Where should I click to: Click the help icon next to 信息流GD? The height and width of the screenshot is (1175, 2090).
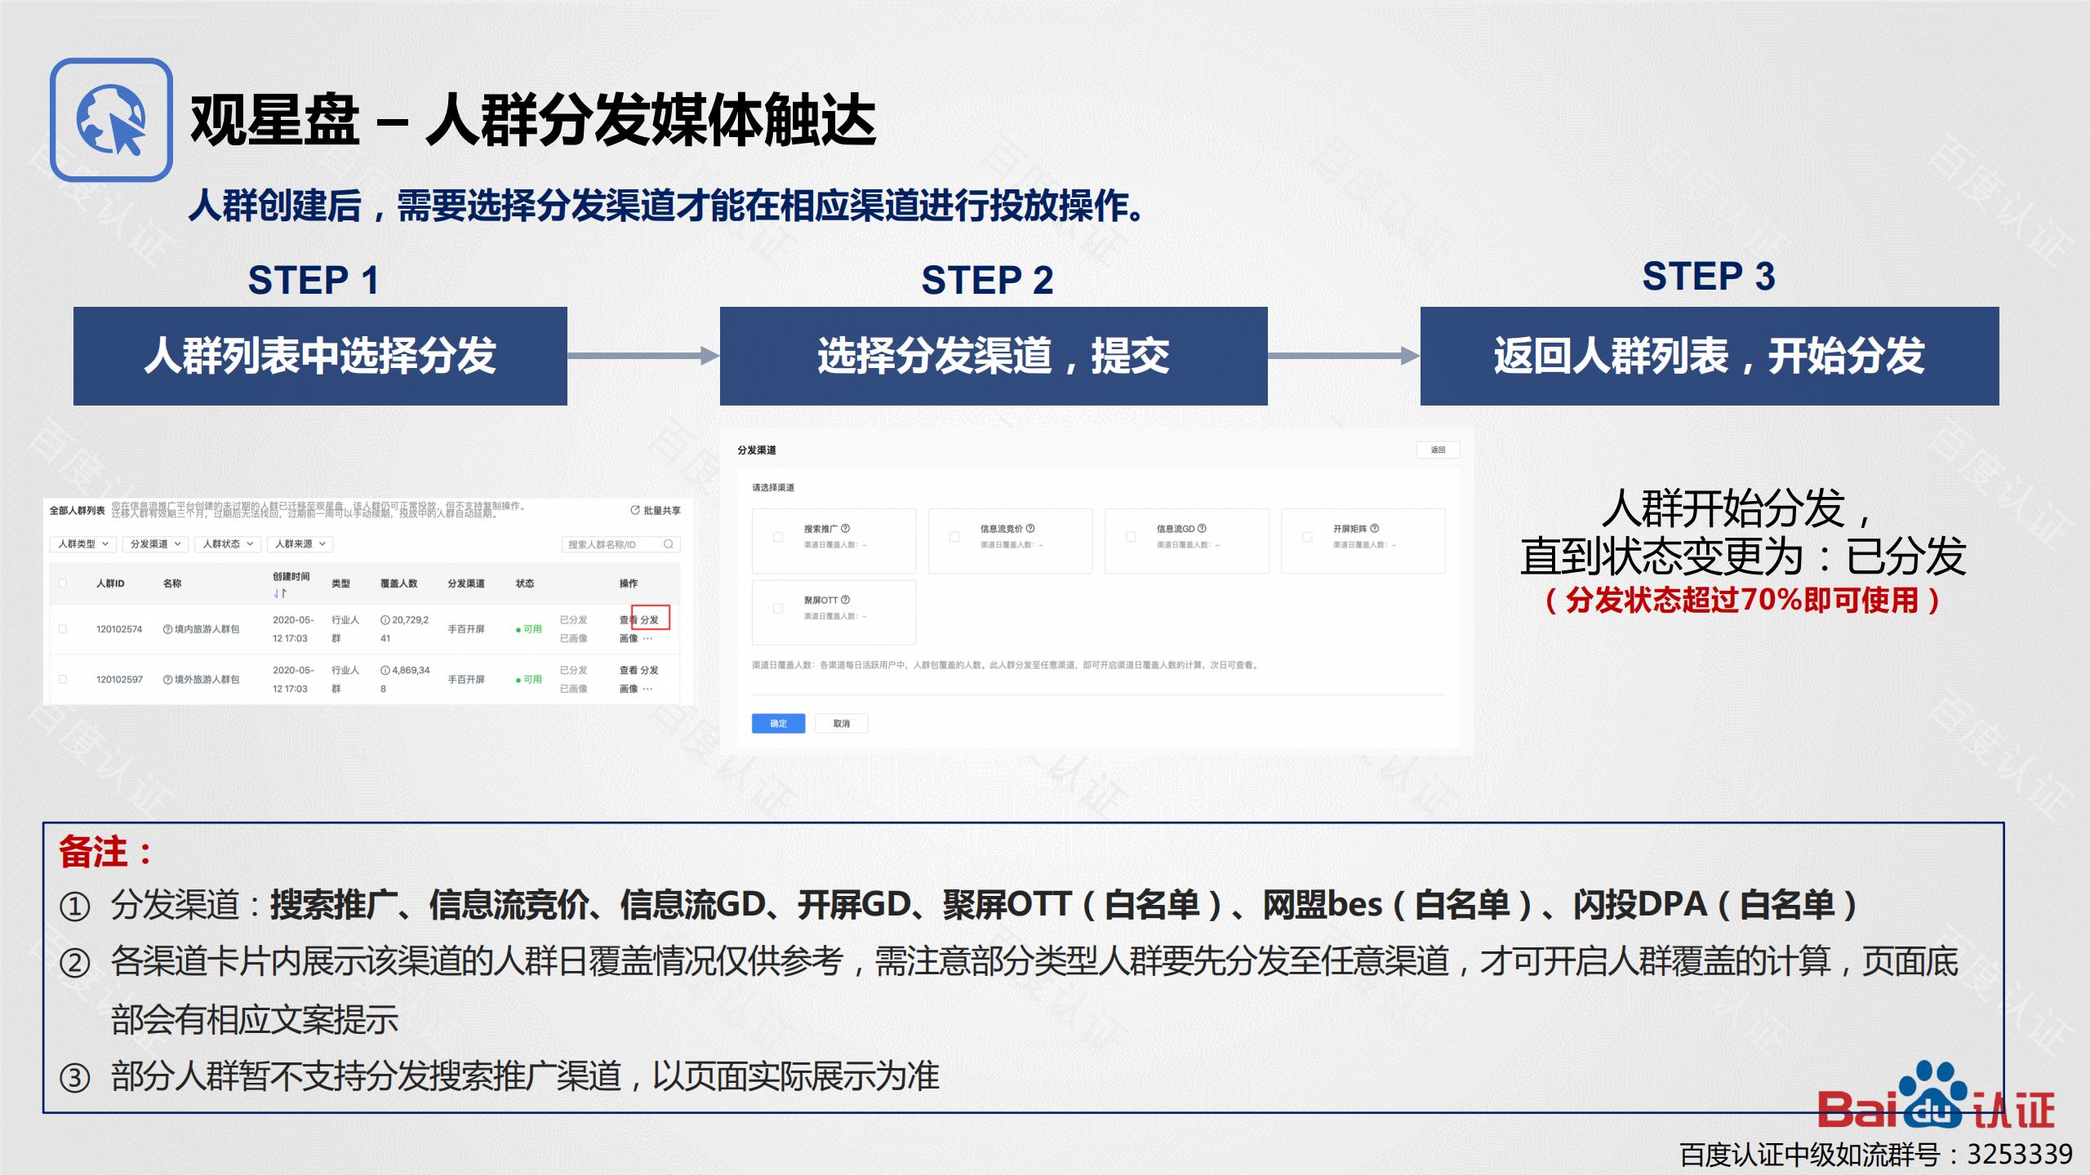[x=1202, y=528]
